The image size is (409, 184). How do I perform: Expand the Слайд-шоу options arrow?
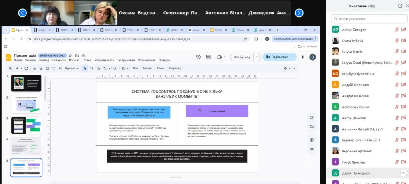[x=258, y=57]
